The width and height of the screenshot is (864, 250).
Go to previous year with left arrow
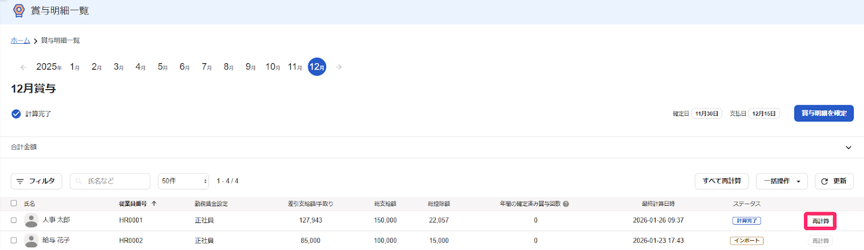click(23, 67)
